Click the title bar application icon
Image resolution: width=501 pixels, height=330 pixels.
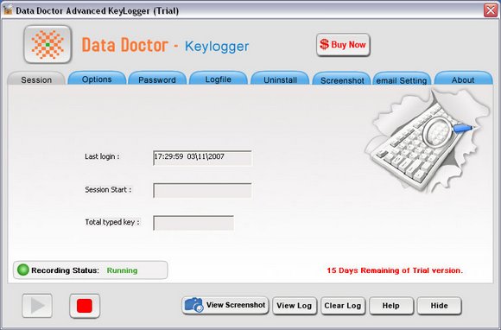[x=8, y=10]
